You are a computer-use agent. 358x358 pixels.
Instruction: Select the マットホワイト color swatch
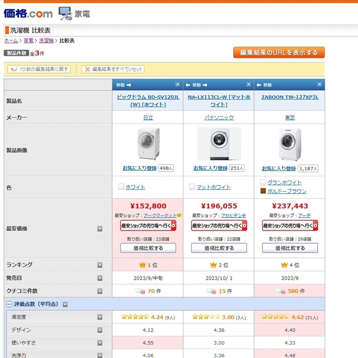pyautogui.click(x=192, y=187)
